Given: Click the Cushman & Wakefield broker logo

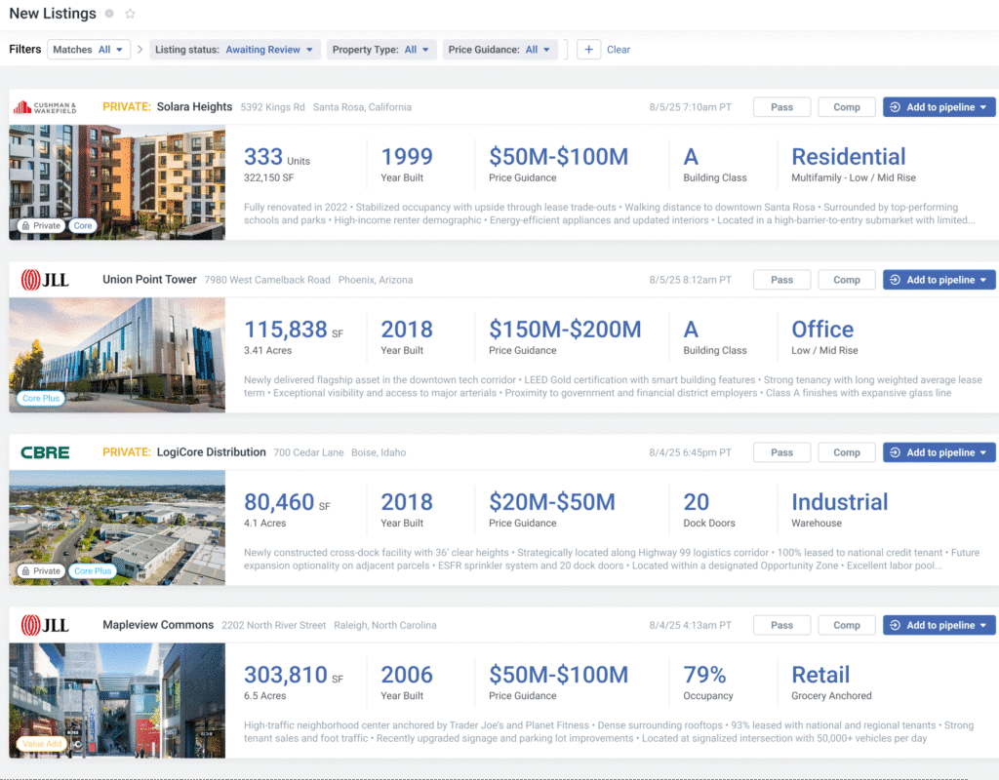Looking at the screenshot, I should point(49,107).
